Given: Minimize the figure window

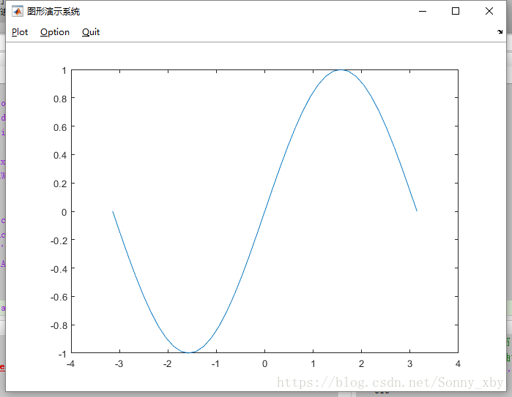Looking at the screenshot, I should [x=423, y=11].
